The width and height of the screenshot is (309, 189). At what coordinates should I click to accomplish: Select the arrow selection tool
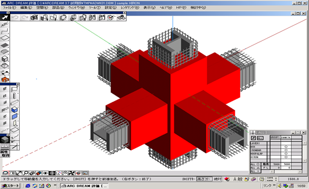5,17
